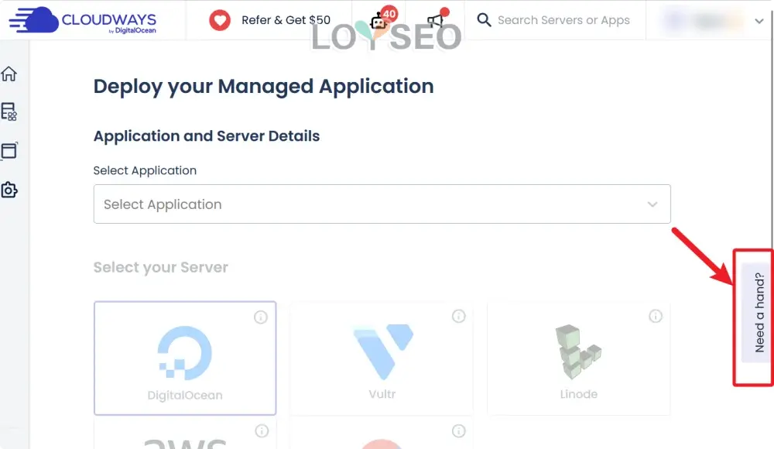The image size is (774, 449).
Task: Click the search magnifier icon
Action: [484, 20]
